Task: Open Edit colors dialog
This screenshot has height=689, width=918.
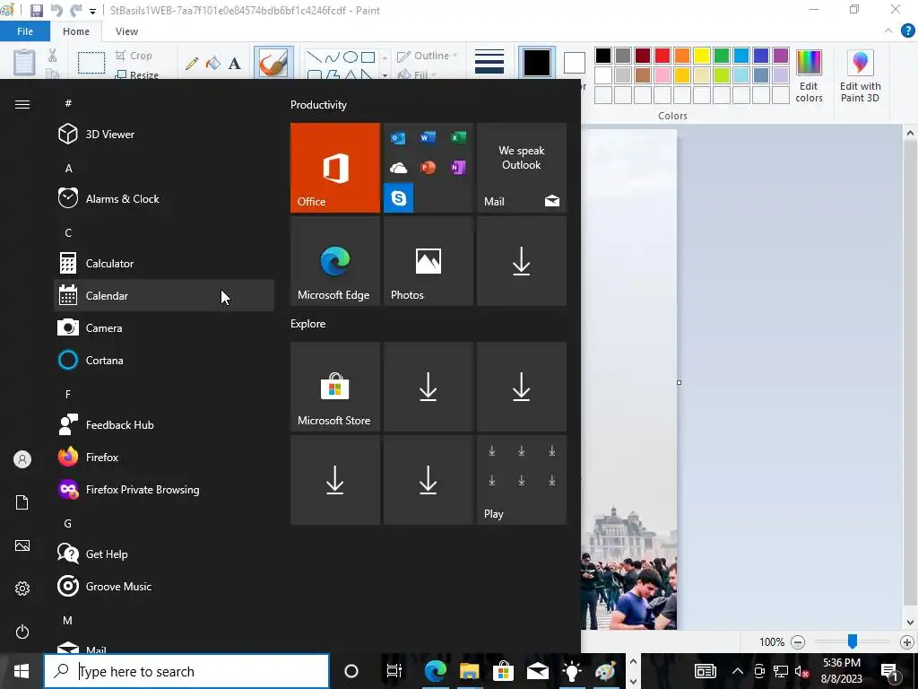Action: click(810, 76)
